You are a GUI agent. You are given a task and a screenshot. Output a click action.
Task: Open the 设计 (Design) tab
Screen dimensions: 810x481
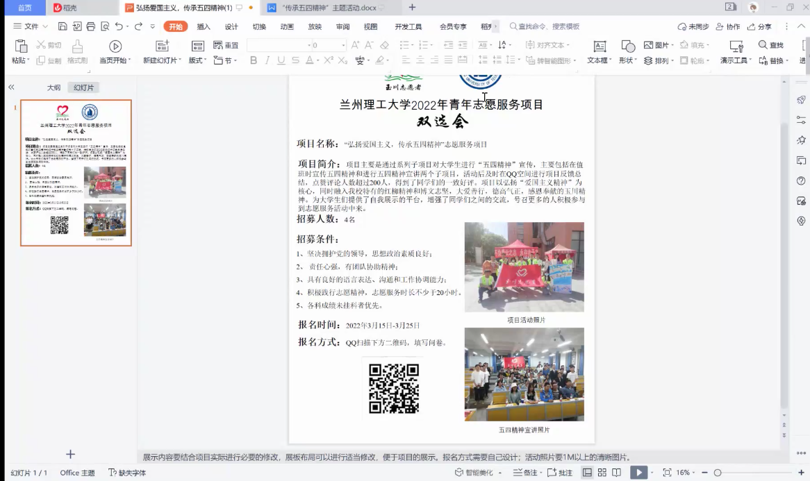(231, 26)
